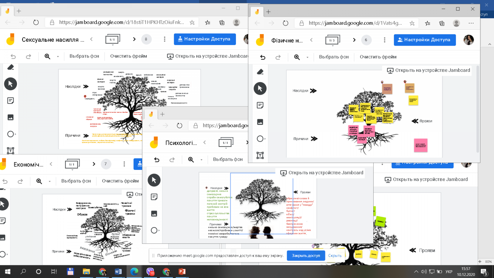Reload page in Психологі browser window
Image resolution: width=494 pixels, height=278 pixels.
click(179, 125)
